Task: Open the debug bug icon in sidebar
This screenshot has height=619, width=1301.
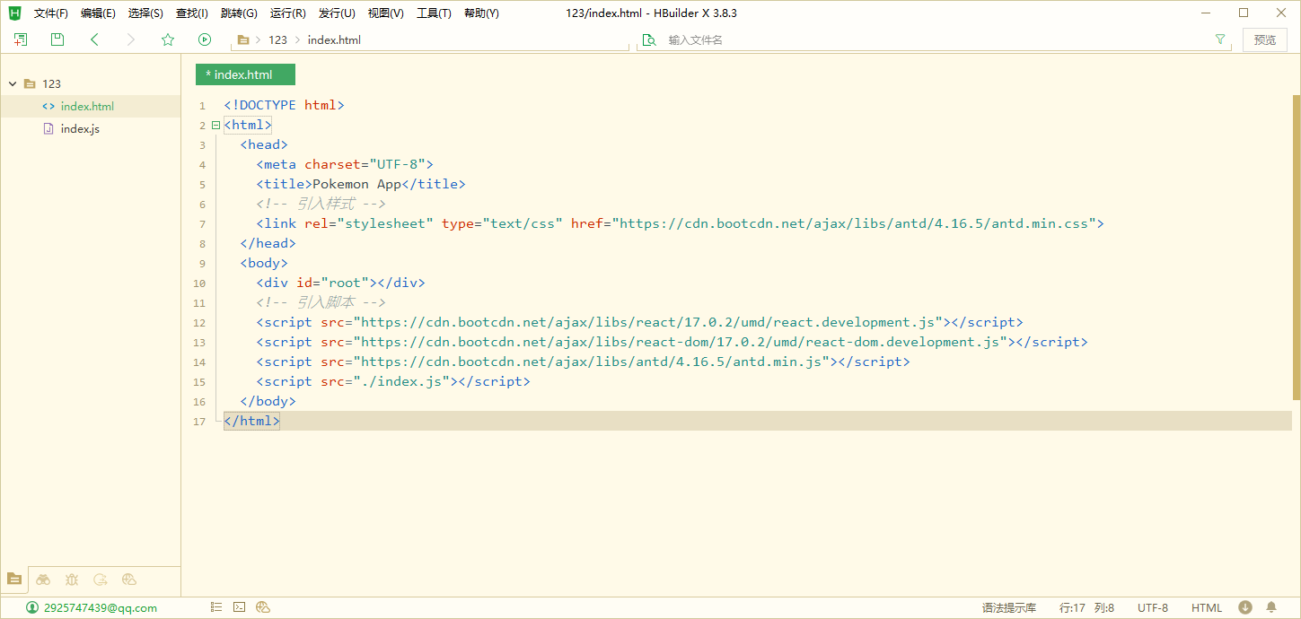Action: point(72,580)
